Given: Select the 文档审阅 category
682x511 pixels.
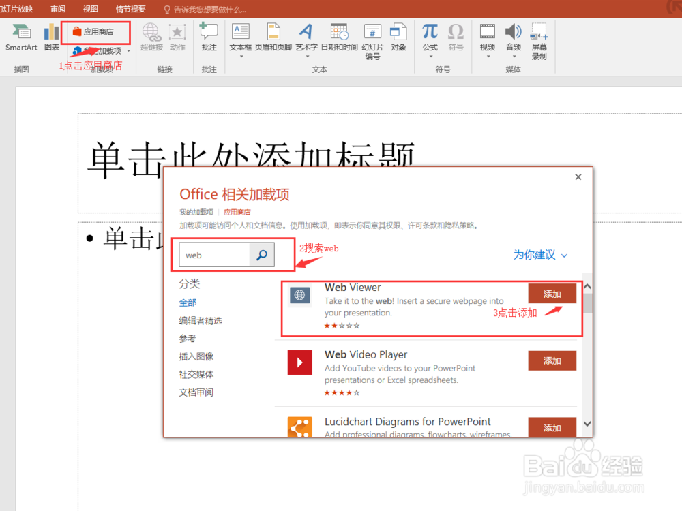Looking at the screenshot, I should pyautogui.click(x=196, y=392).
